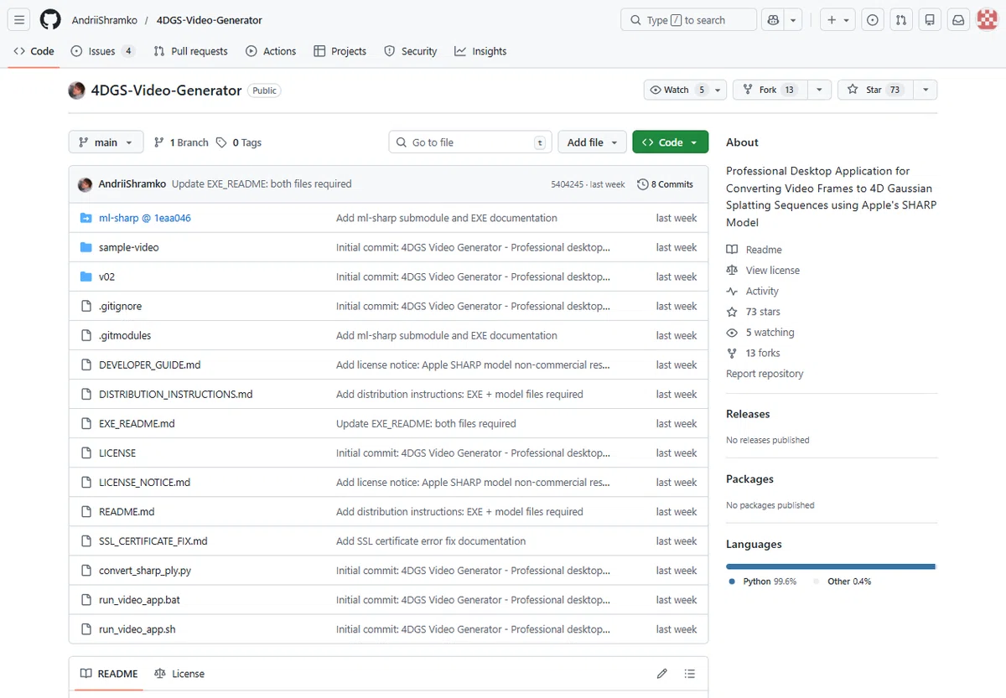
Task: Click the languages progress bar
Action: [831, 566]
